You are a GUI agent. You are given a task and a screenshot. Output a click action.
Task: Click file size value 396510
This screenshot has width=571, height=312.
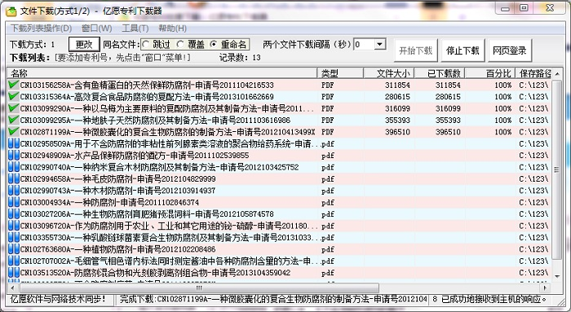pos(397,132)
